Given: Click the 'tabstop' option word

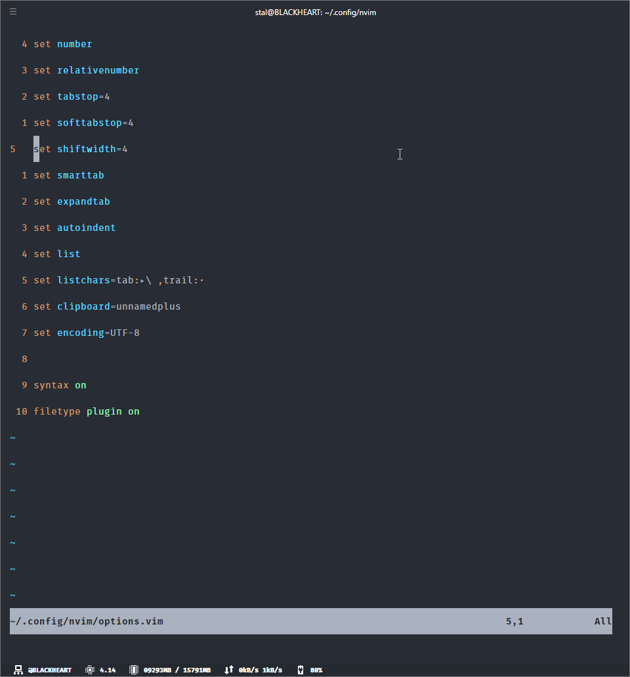Looking at the screenshot, I should (77, 96).
